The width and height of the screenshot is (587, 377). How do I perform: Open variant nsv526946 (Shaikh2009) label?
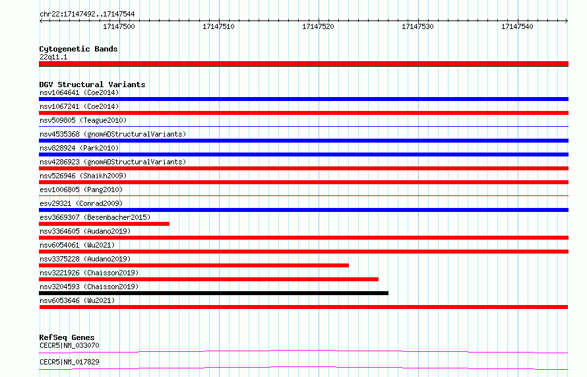point(83,176)
